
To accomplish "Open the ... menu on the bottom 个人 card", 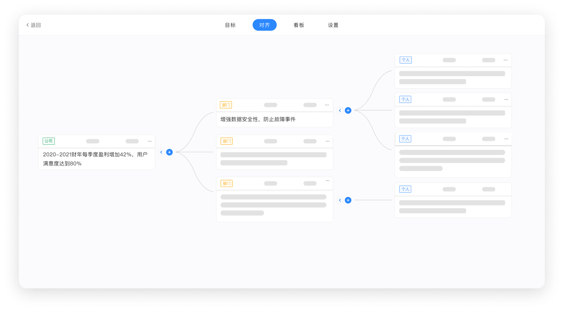I will [506, 189].
